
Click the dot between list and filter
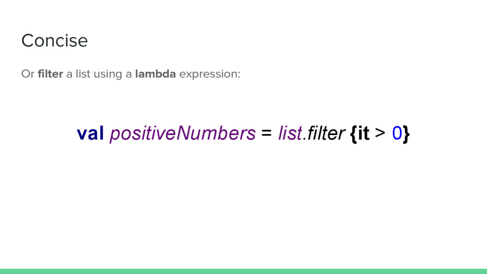click(304, 139)
